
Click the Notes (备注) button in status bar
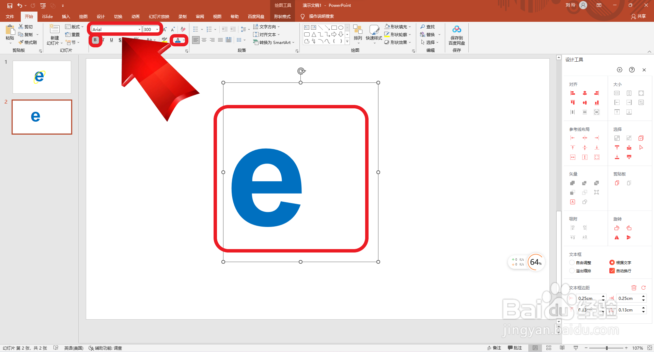494,348
